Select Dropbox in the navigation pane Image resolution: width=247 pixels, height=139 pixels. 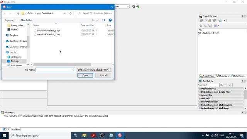(14, 35)
